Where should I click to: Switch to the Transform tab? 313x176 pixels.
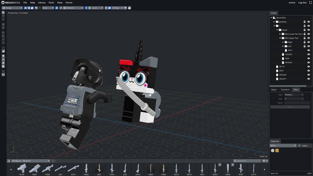[x=285, y=90]
